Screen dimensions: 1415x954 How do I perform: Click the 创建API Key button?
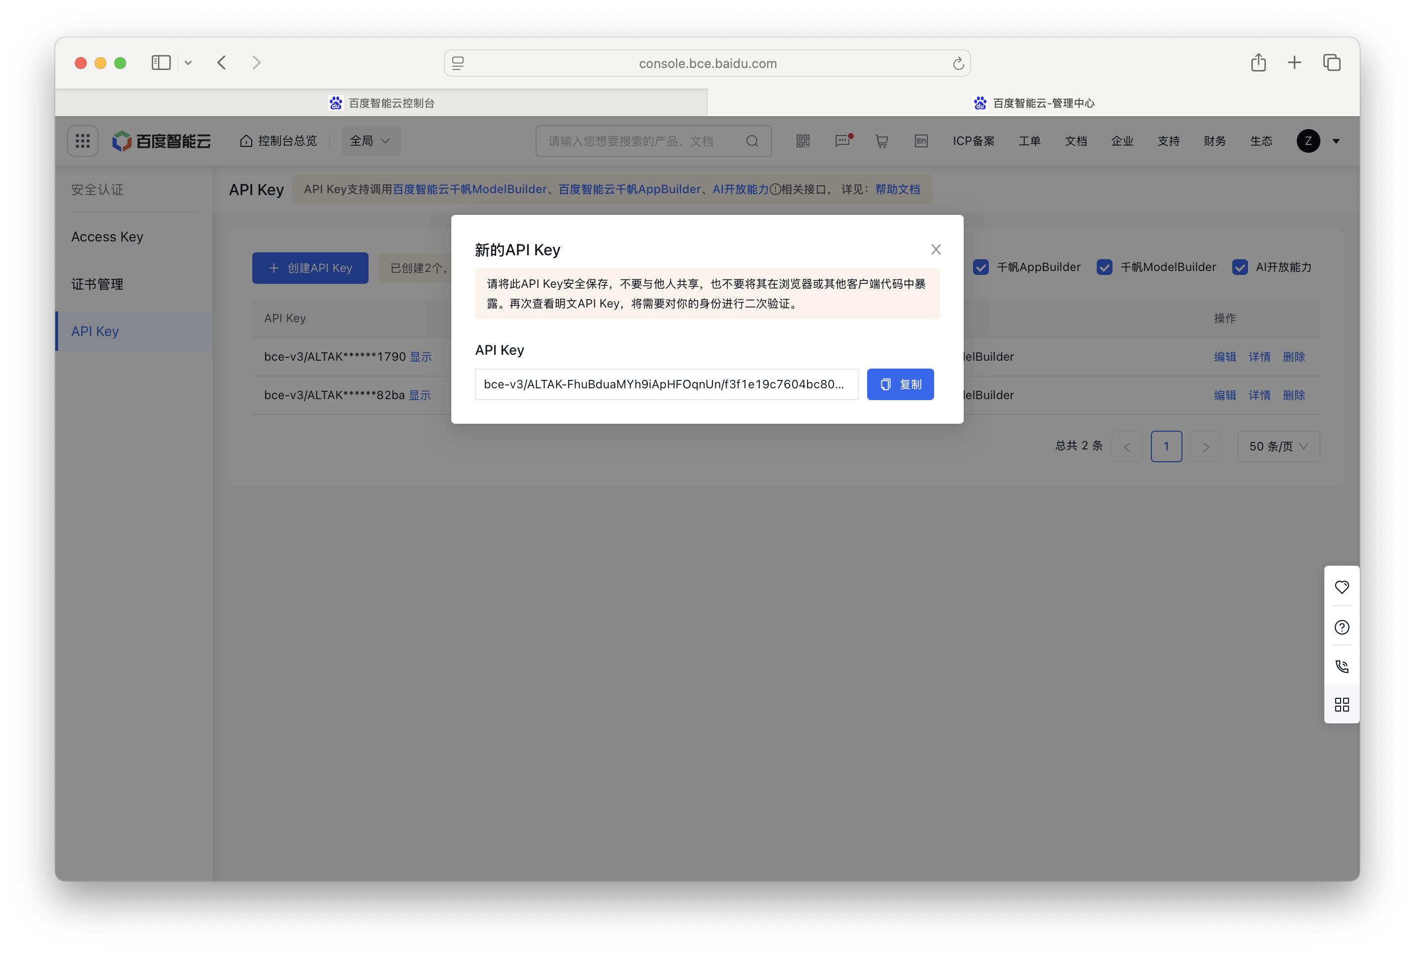pyautogui.click(x=310, y=268)
